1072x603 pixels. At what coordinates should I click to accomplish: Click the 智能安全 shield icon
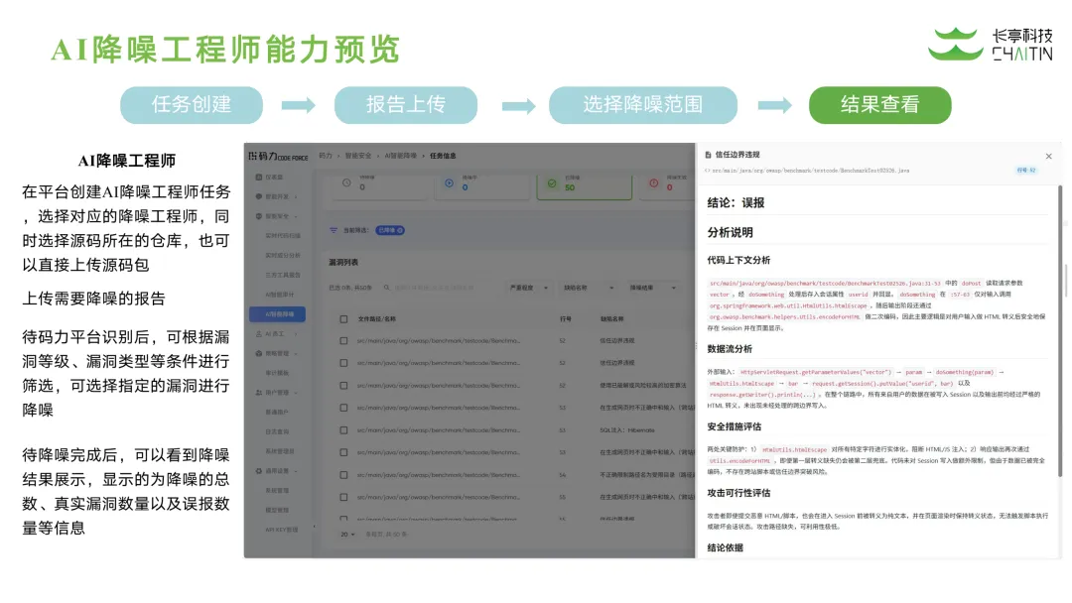[259, 216]
